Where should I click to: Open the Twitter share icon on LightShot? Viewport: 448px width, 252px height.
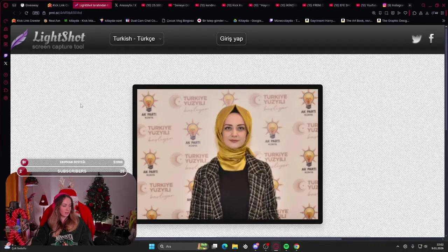pyautogui.click(x=416, y=39)
